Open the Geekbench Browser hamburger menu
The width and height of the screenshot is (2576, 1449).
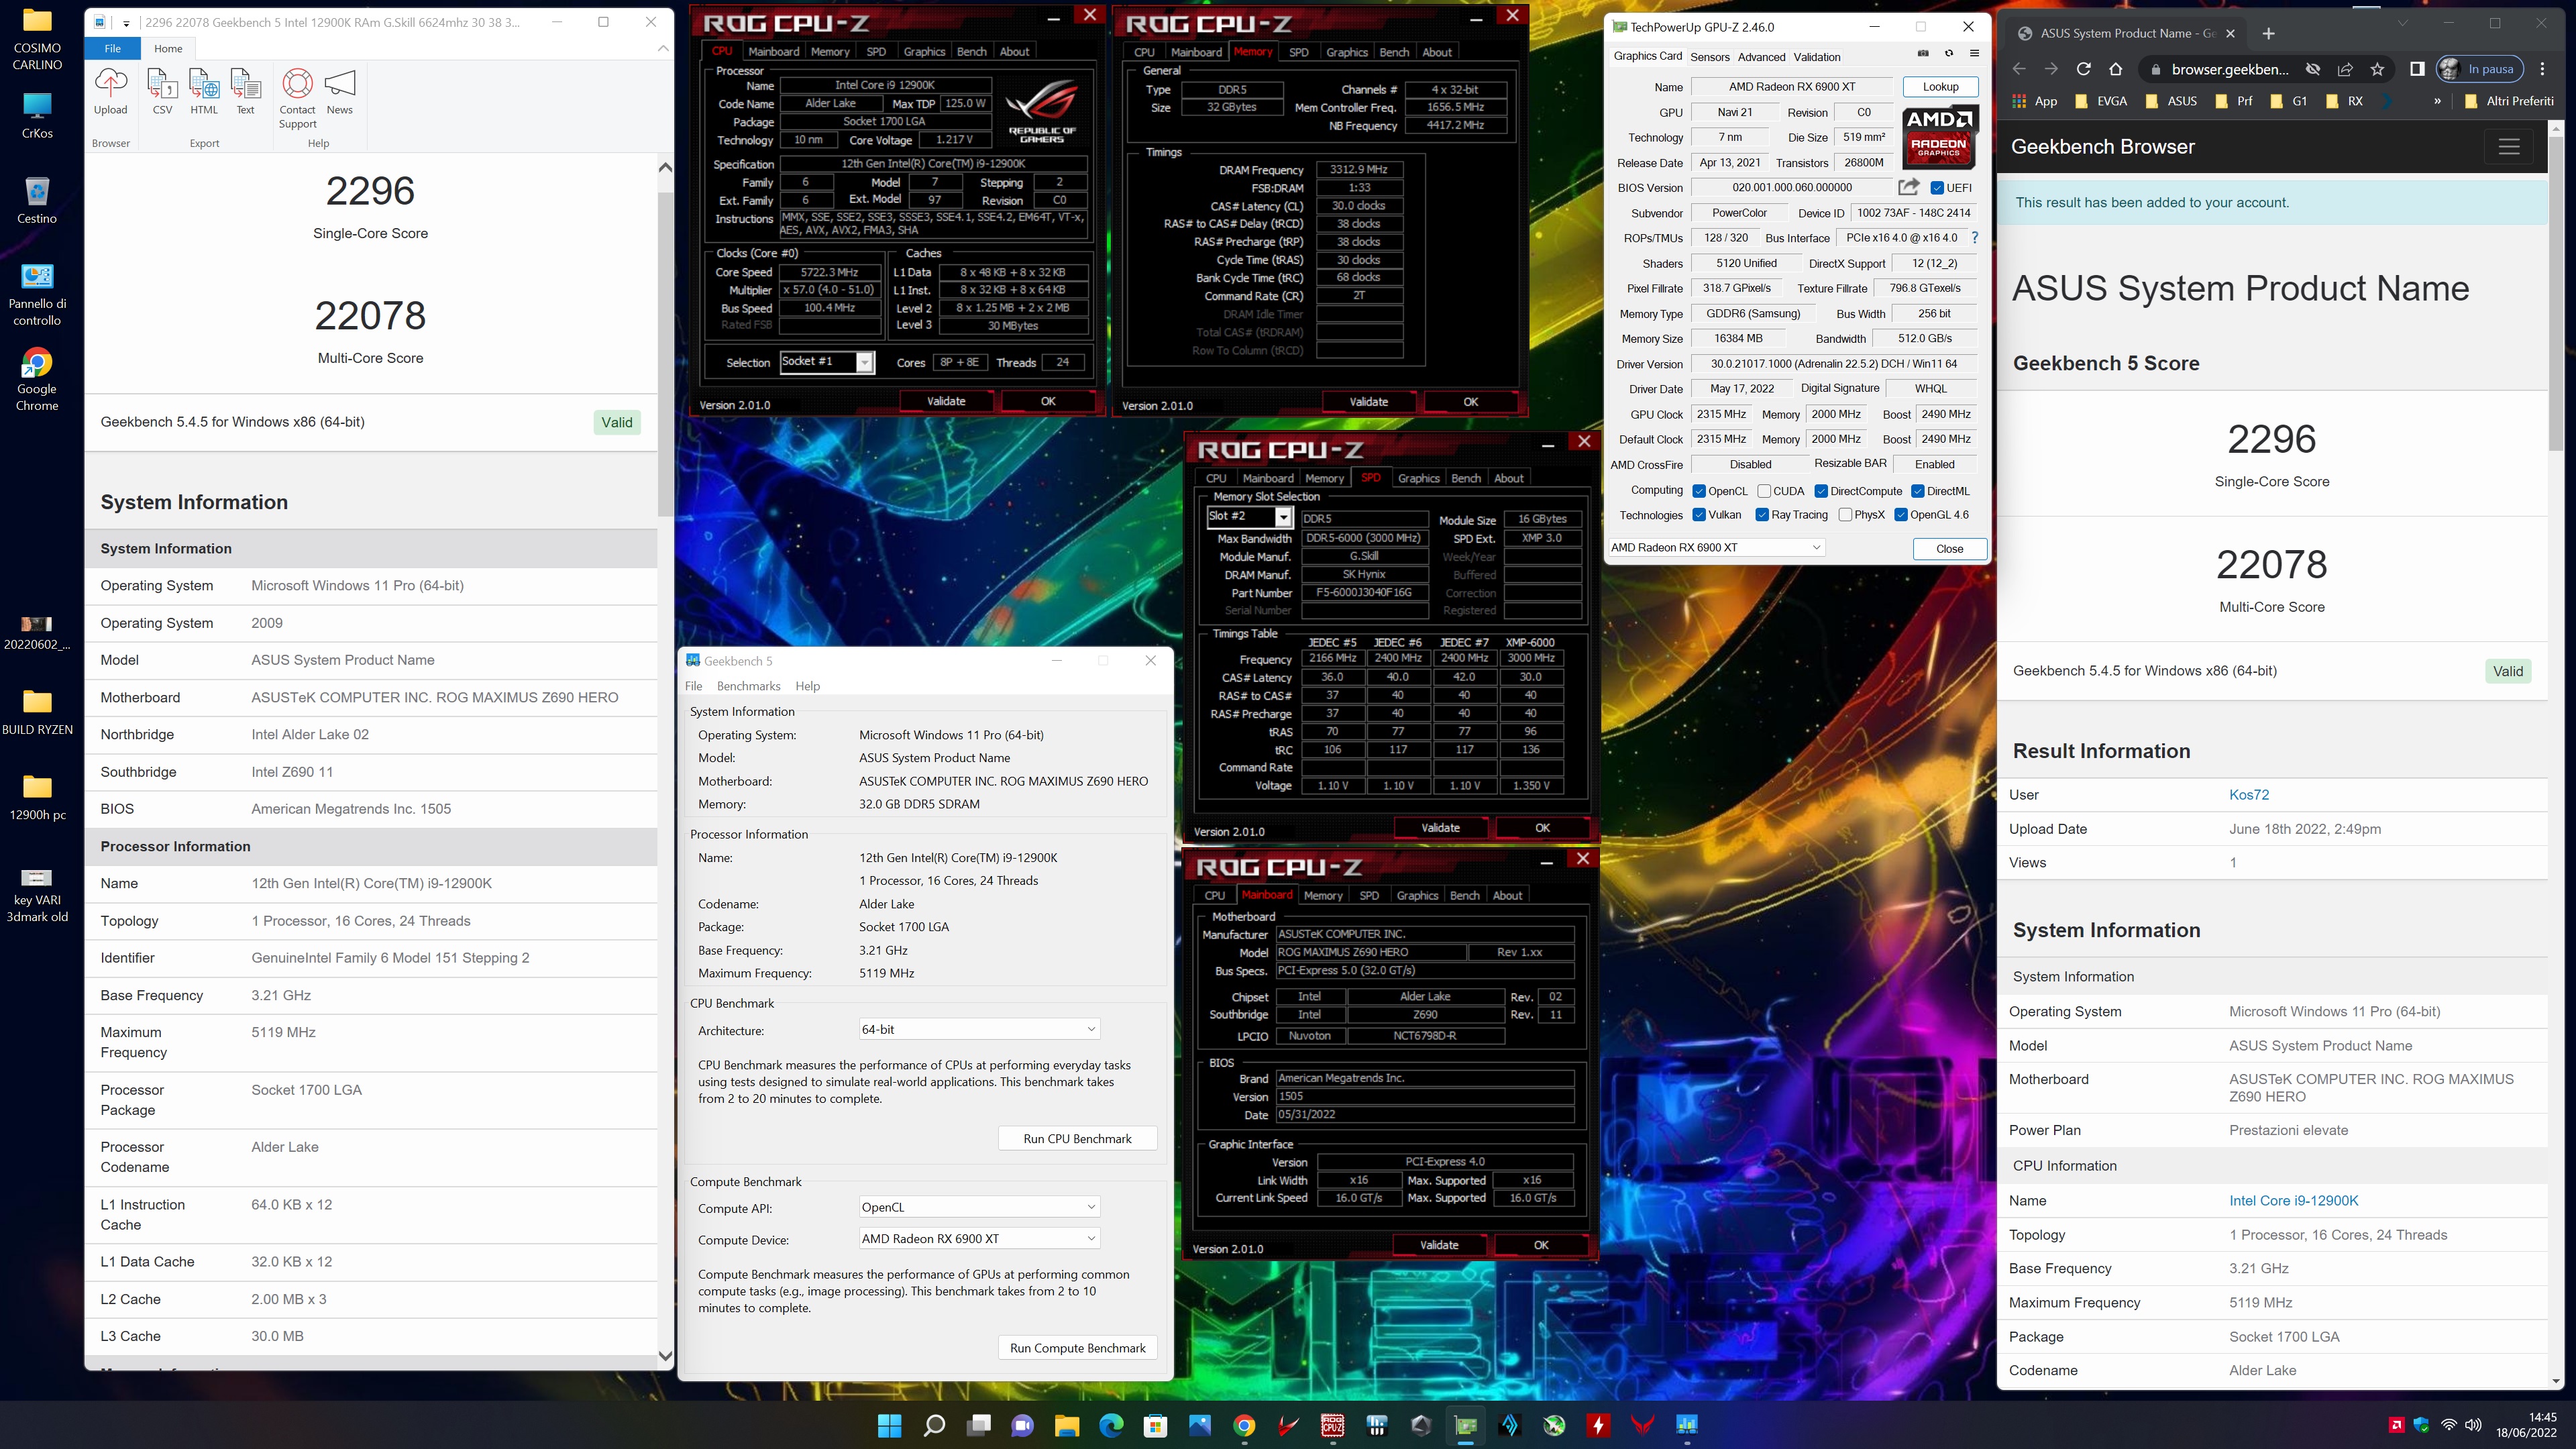[2509, 147]
